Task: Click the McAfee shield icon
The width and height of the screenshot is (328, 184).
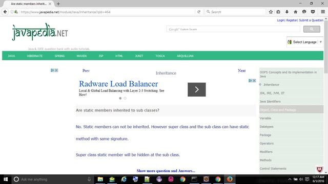Action: click(x=319, y=169)
